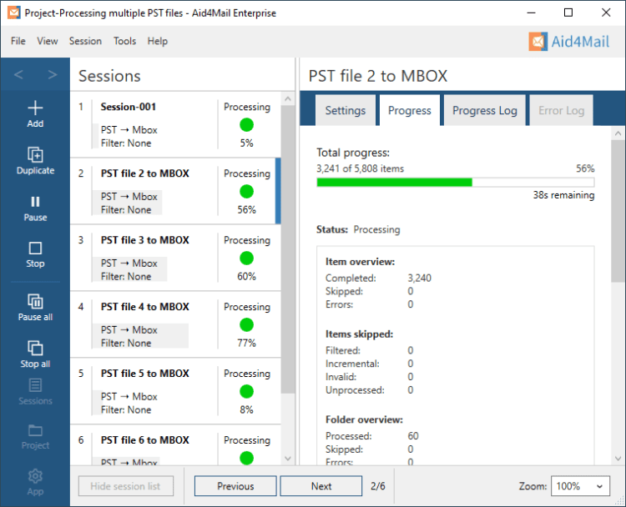Click the 38s remaining text
Image resolution: width=626 pixels, height=507 pixels.
563,195
